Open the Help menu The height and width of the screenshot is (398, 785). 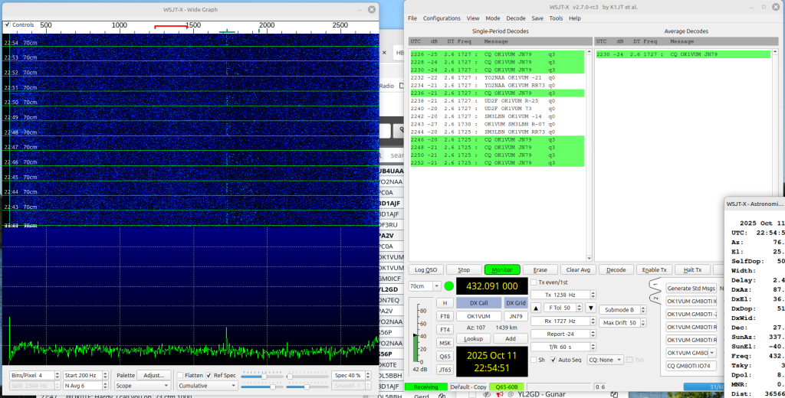tap(575, 18)
